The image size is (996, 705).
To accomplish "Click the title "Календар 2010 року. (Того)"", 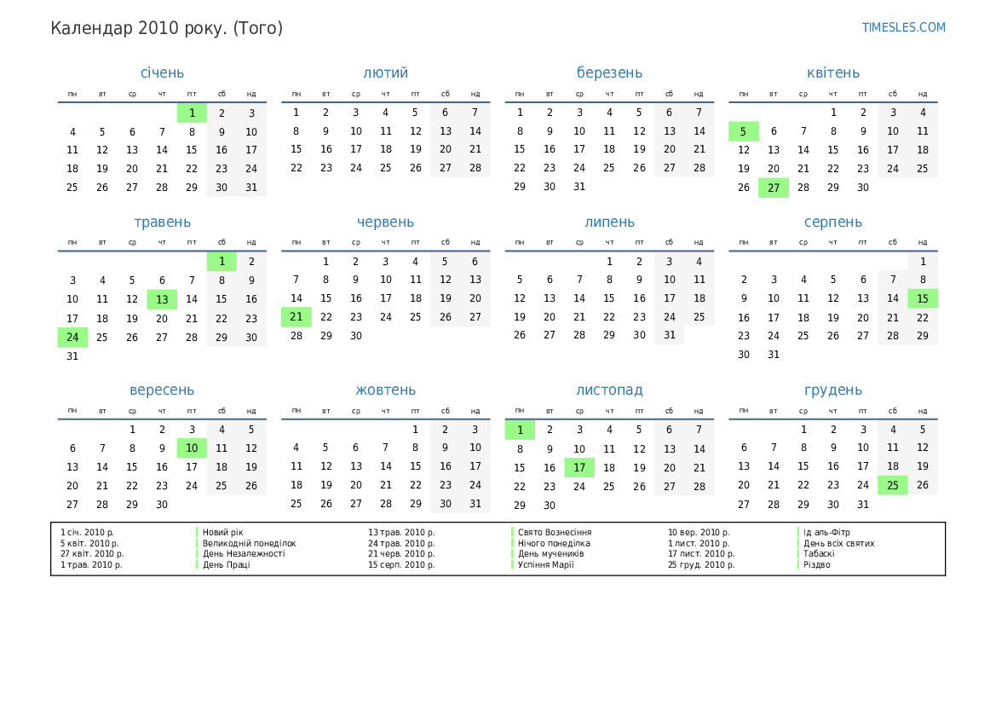I will point(166,29).
